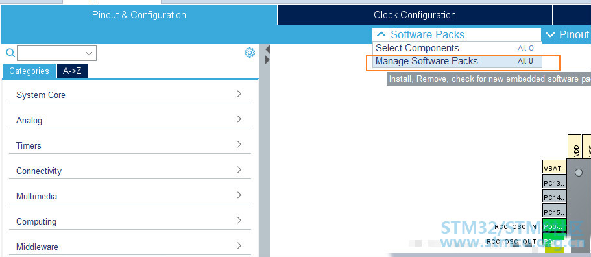Switch to the A->Z tab
This screenshot has width=591, height=257.
(x=73, y=71)
